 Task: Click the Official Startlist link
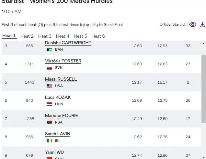tap(172, 25)
